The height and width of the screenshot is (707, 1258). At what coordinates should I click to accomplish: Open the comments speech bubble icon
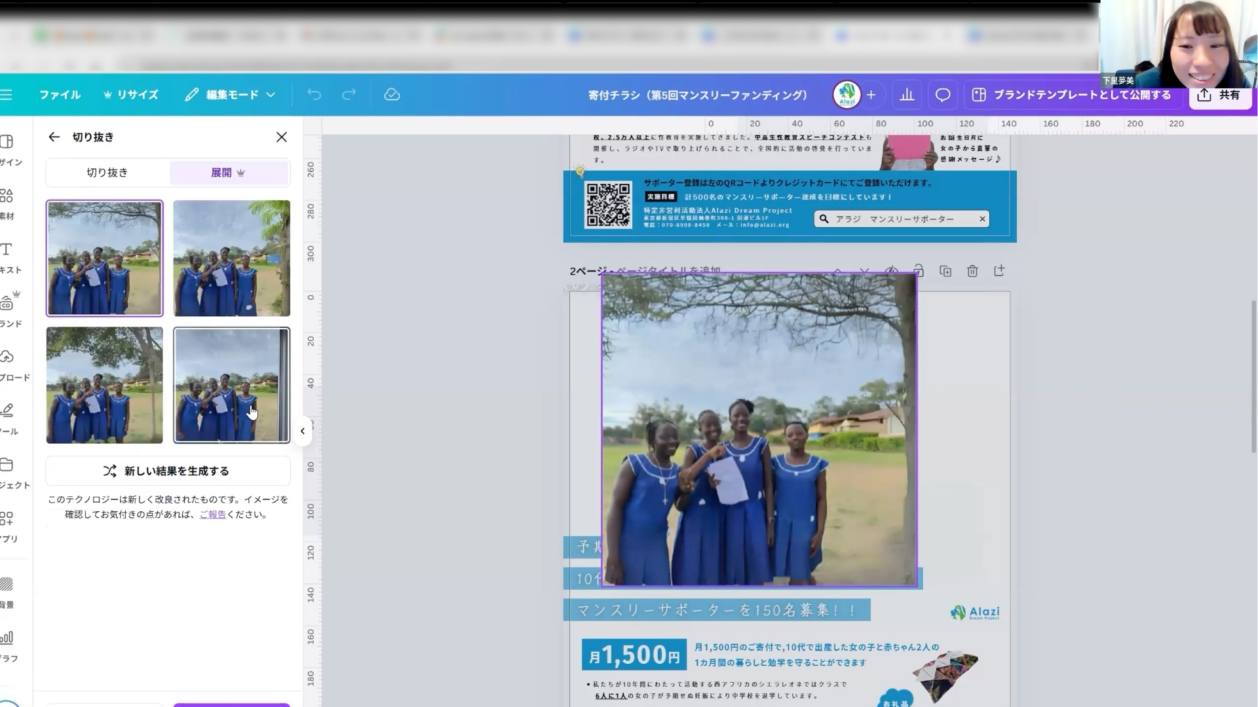pos(943,95)
